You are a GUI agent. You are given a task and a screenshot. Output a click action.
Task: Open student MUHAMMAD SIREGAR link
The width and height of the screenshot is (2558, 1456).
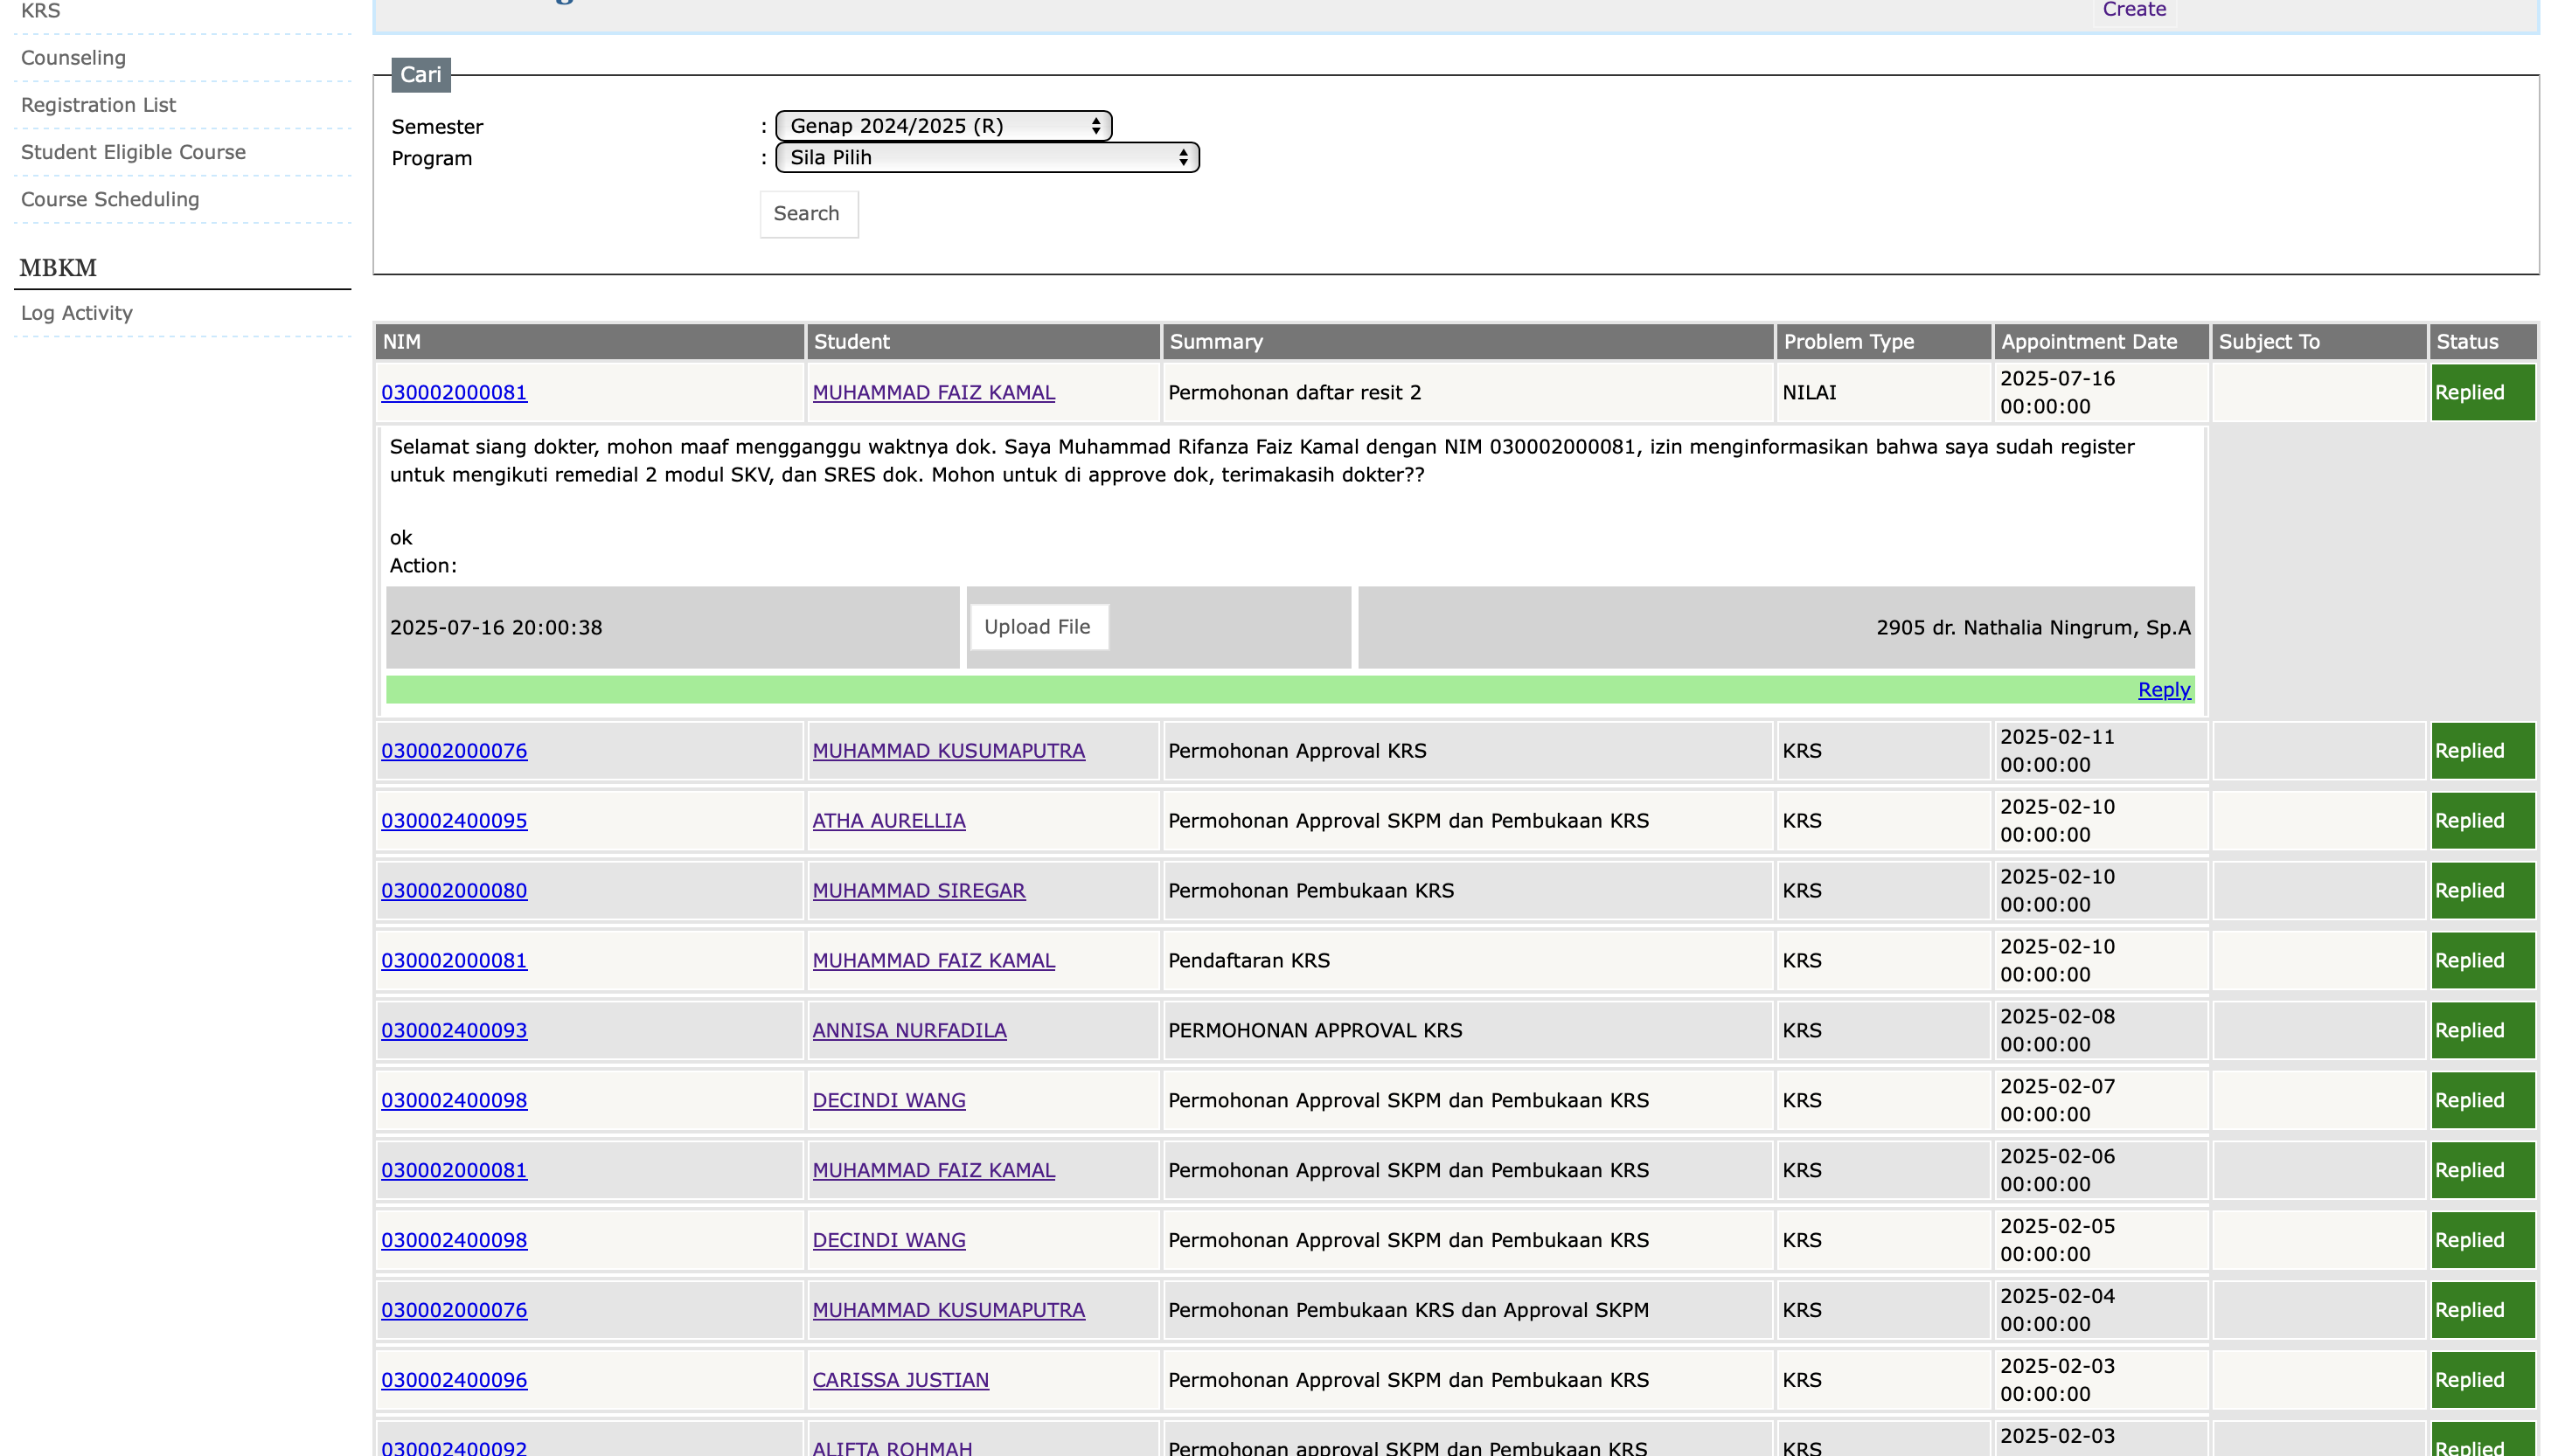[x=918, y=891]
